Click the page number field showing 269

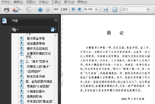[x=56, y=9]
